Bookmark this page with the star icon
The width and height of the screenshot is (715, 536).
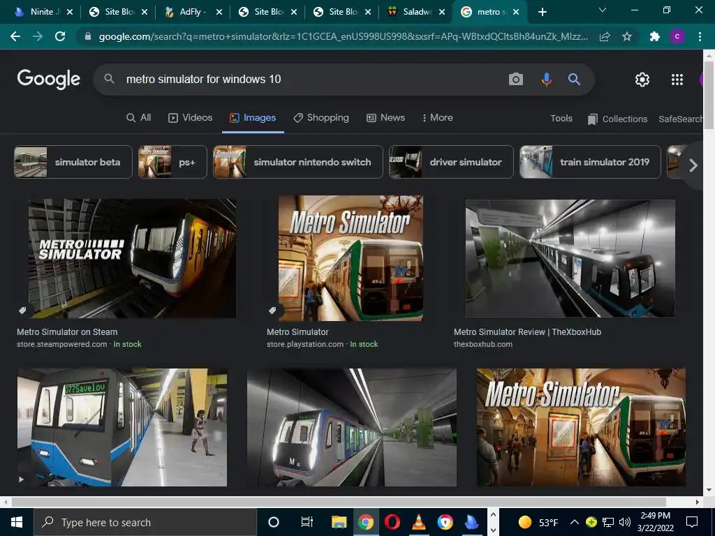[627, 36]
